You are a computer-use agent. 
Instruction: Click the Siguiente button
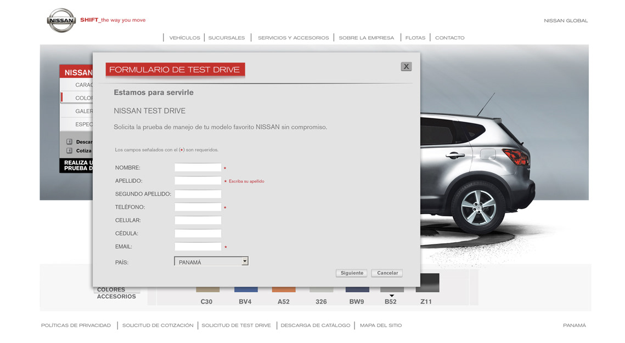[352, 273]
